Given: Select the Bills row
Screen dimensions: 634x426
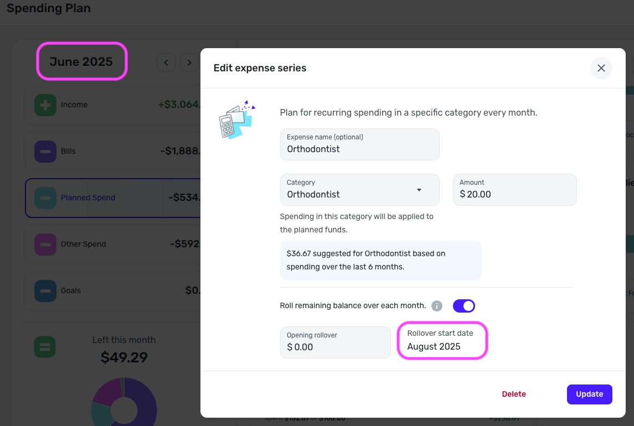Looking at the screenshot, I should [x=111, y=152].
